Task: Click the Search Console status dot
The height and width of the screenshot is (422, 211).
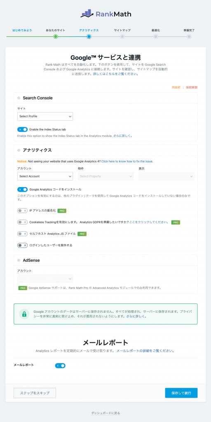Action: (x=19, y=98)
